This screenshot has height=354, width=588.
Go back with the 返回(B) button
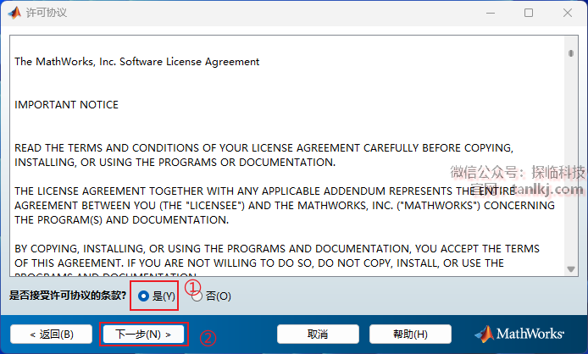click(x=51, y=335)
